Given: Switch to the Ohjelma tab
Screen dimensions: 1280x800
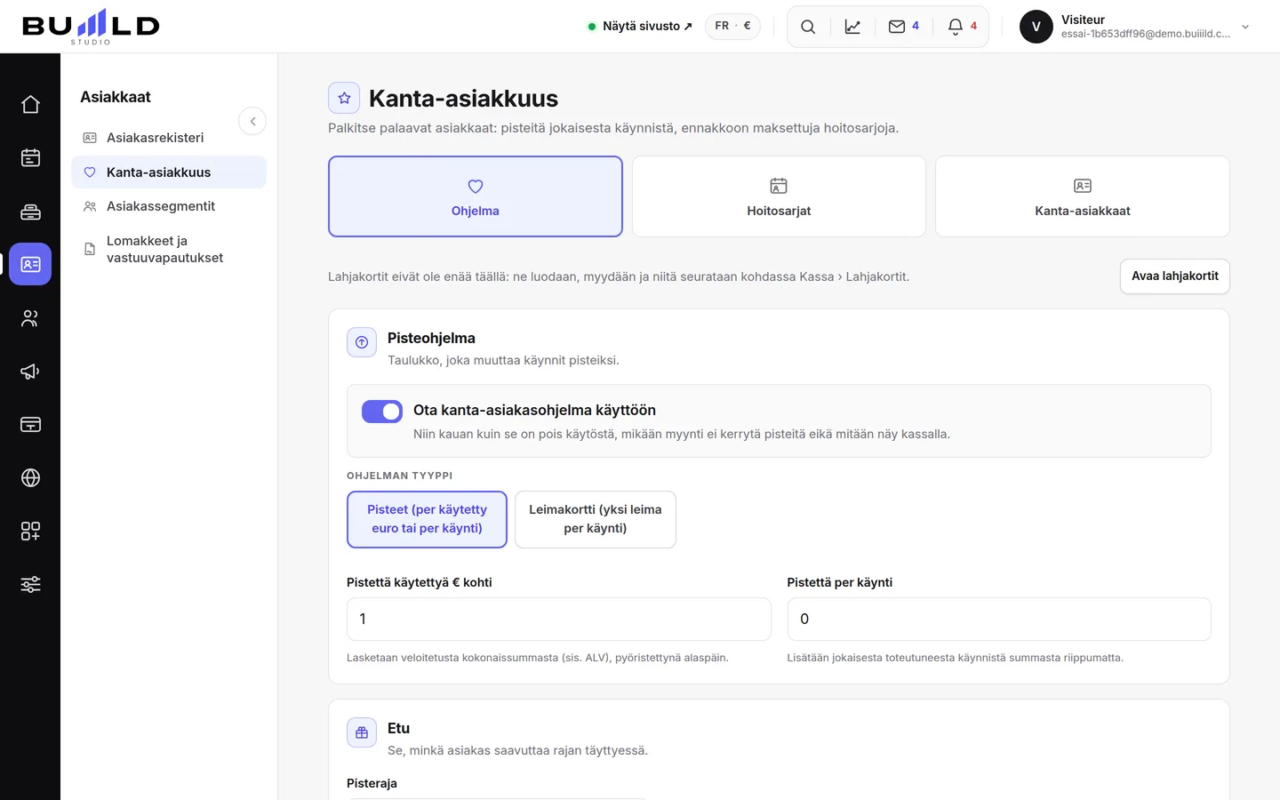Looking at the screenshot, I should (476, 196).
